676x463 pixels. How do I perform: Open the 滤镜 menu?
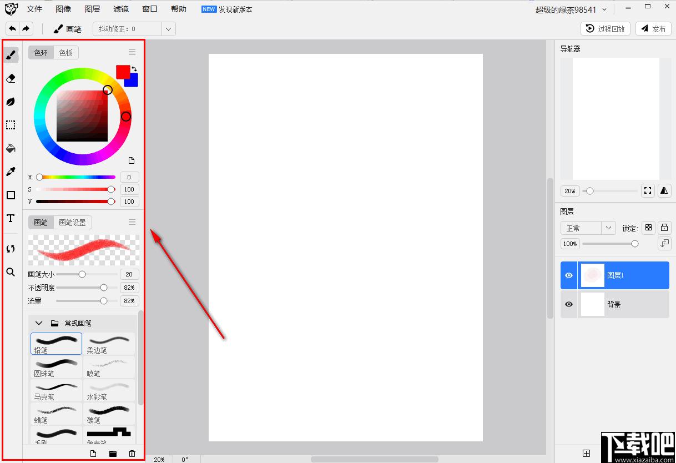(121, 9)
